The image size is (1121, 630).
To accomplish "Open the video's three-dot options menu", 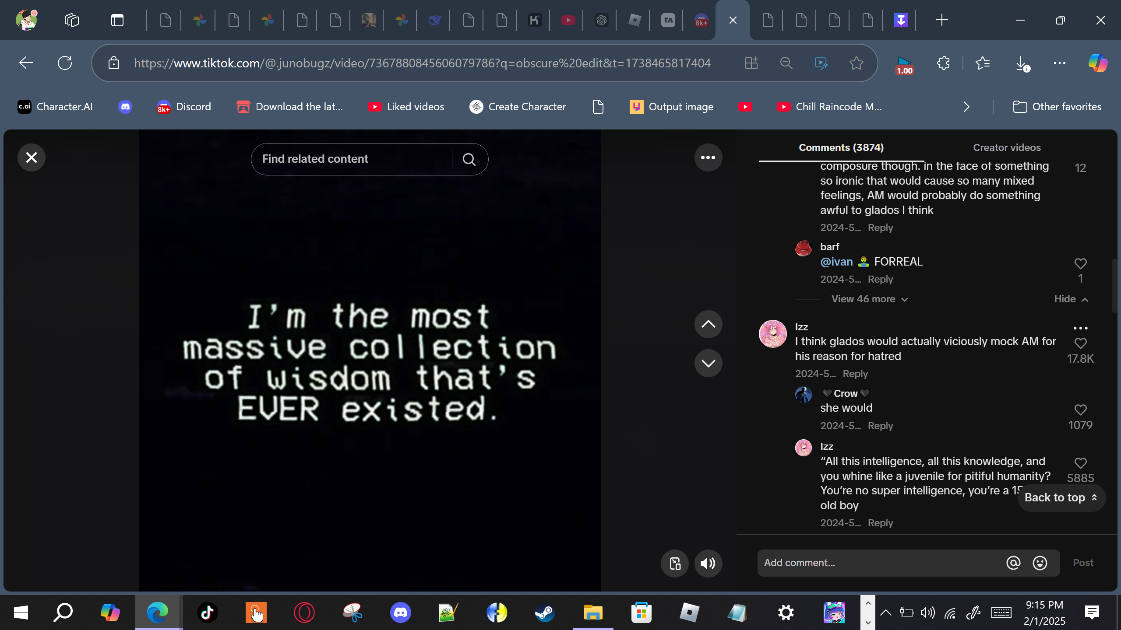I will [708, 157].
